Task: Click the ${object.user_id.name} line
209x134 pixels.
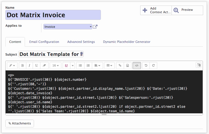Action: click(30, 102)
